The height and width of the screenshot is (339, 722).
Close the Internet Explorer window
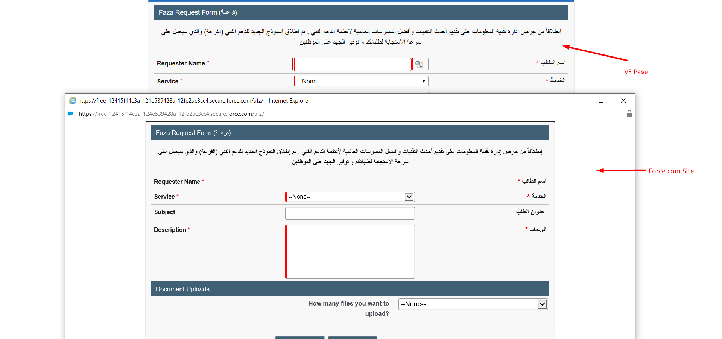[x=623, y=100]
